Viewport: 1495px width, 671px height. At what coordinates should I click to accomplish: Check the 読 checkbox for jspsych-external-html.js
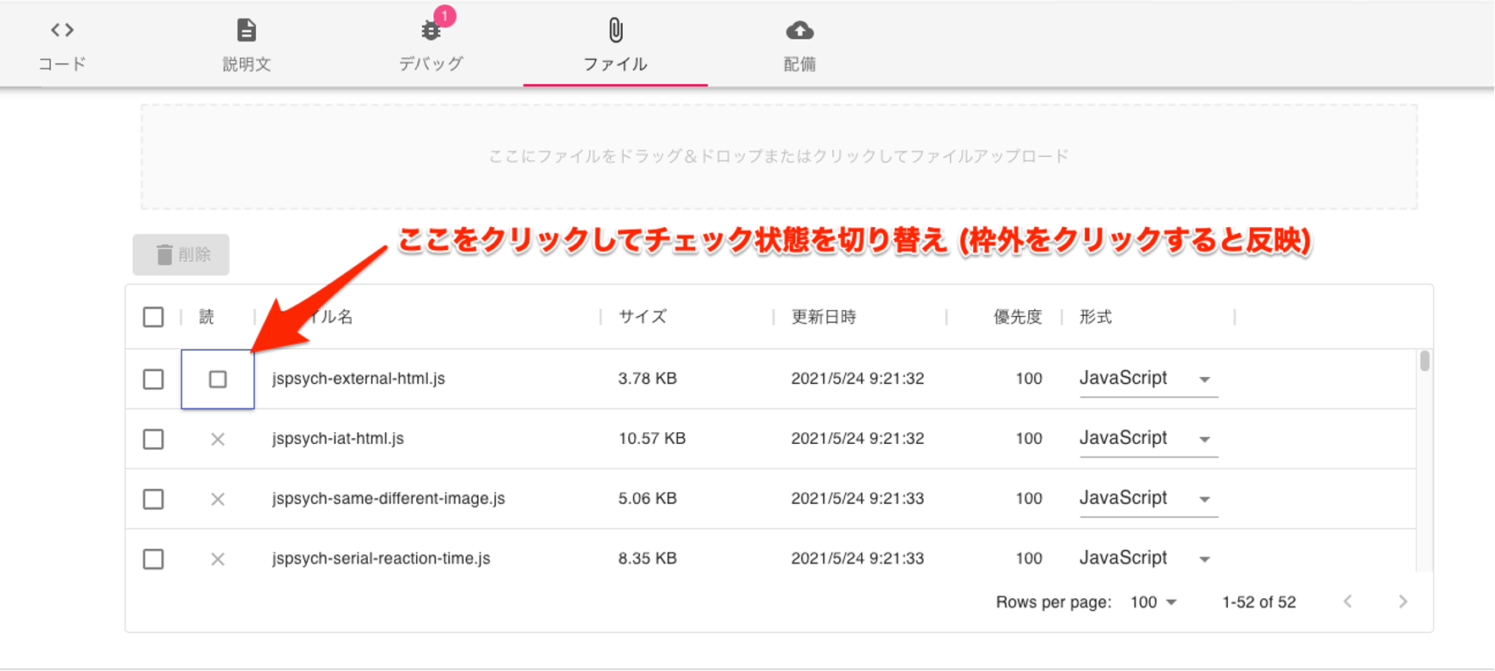[x=218, y=379]
